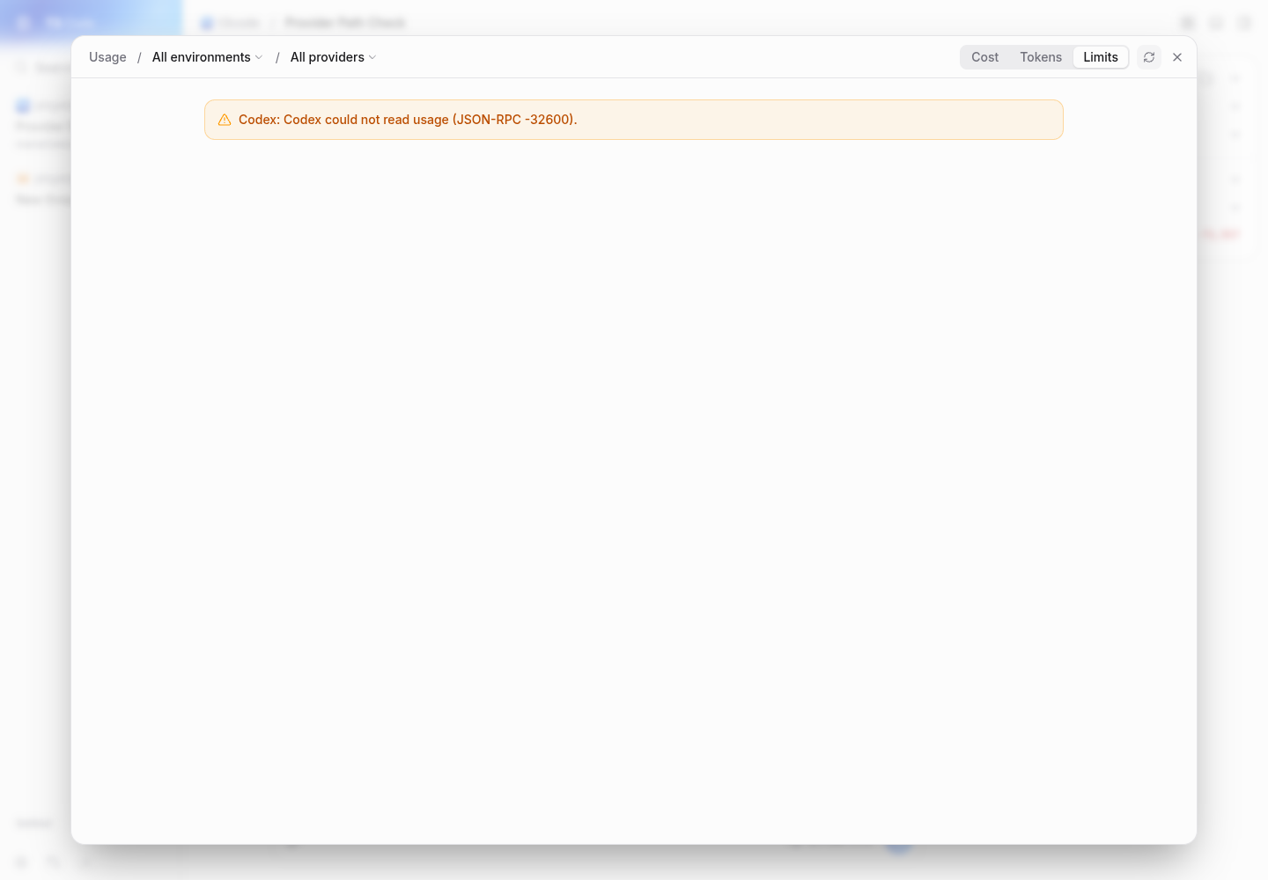
Task: Click the warning triangle icon in alert
Action: pos(225,120)
